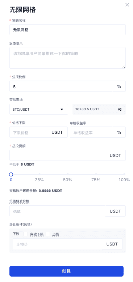
Task: Click the 跟单提示 description textarea
Action: click(x=67, y=58)
